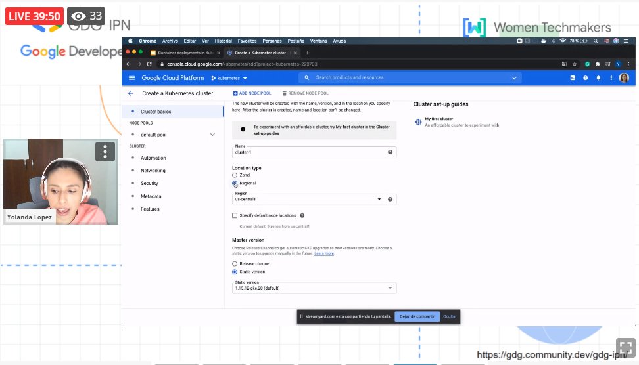
Task: Click the Chrome back navigation arrow
Action: pos(129,64)
